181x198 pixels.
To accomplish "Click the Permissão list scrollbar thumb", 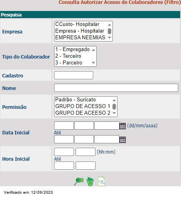I will click(114, 106).
